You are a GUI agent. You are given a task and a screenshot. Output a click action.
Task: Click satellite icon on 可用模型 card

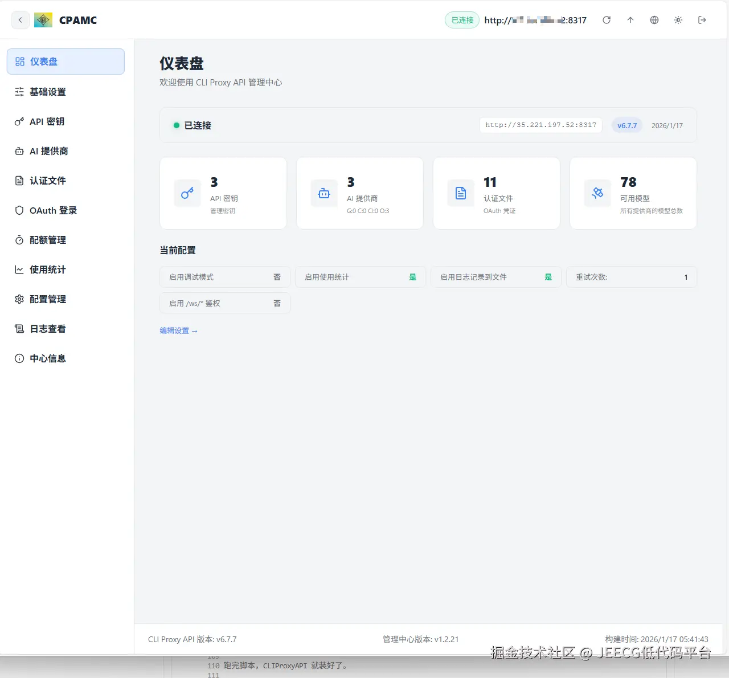[x=597, y=193]
